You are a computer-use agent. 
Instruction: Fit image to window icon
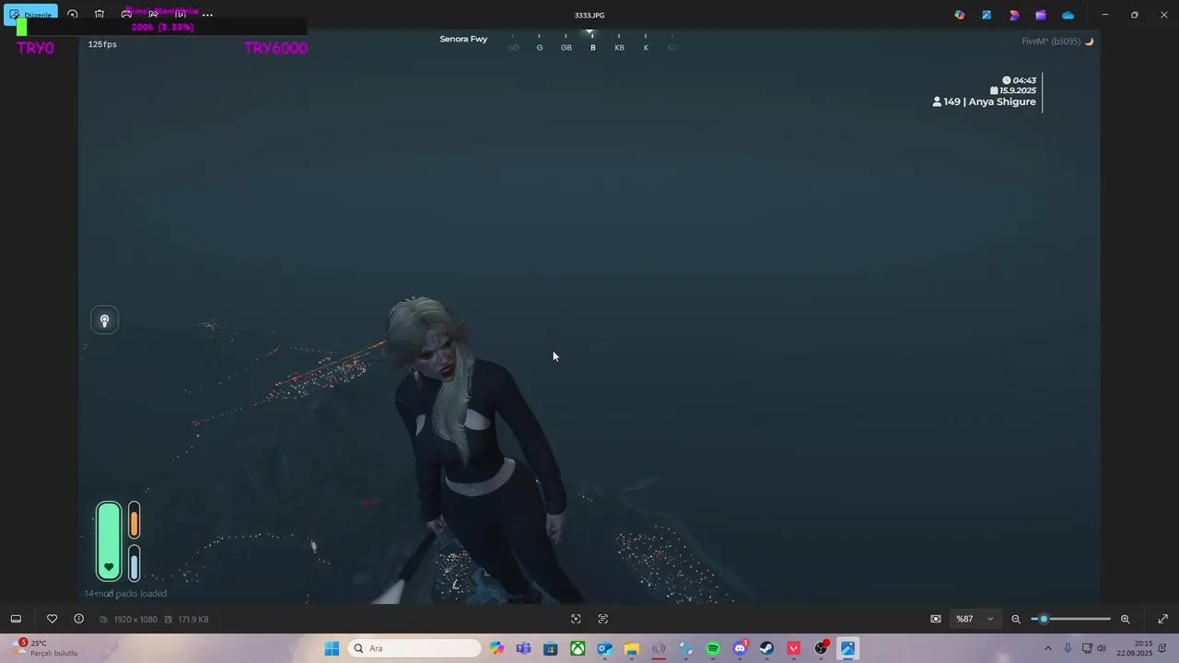point(936,619)
